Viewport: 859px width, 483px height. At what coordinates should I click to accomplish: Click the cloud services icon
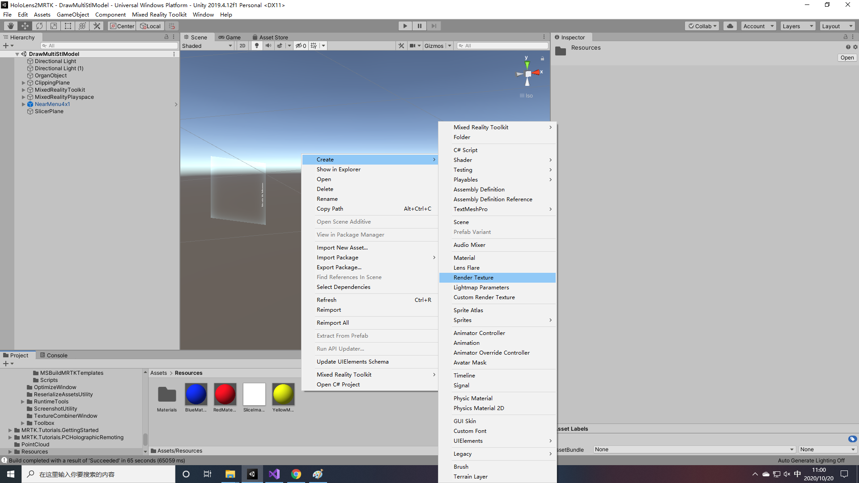click(x=730, y=26)
